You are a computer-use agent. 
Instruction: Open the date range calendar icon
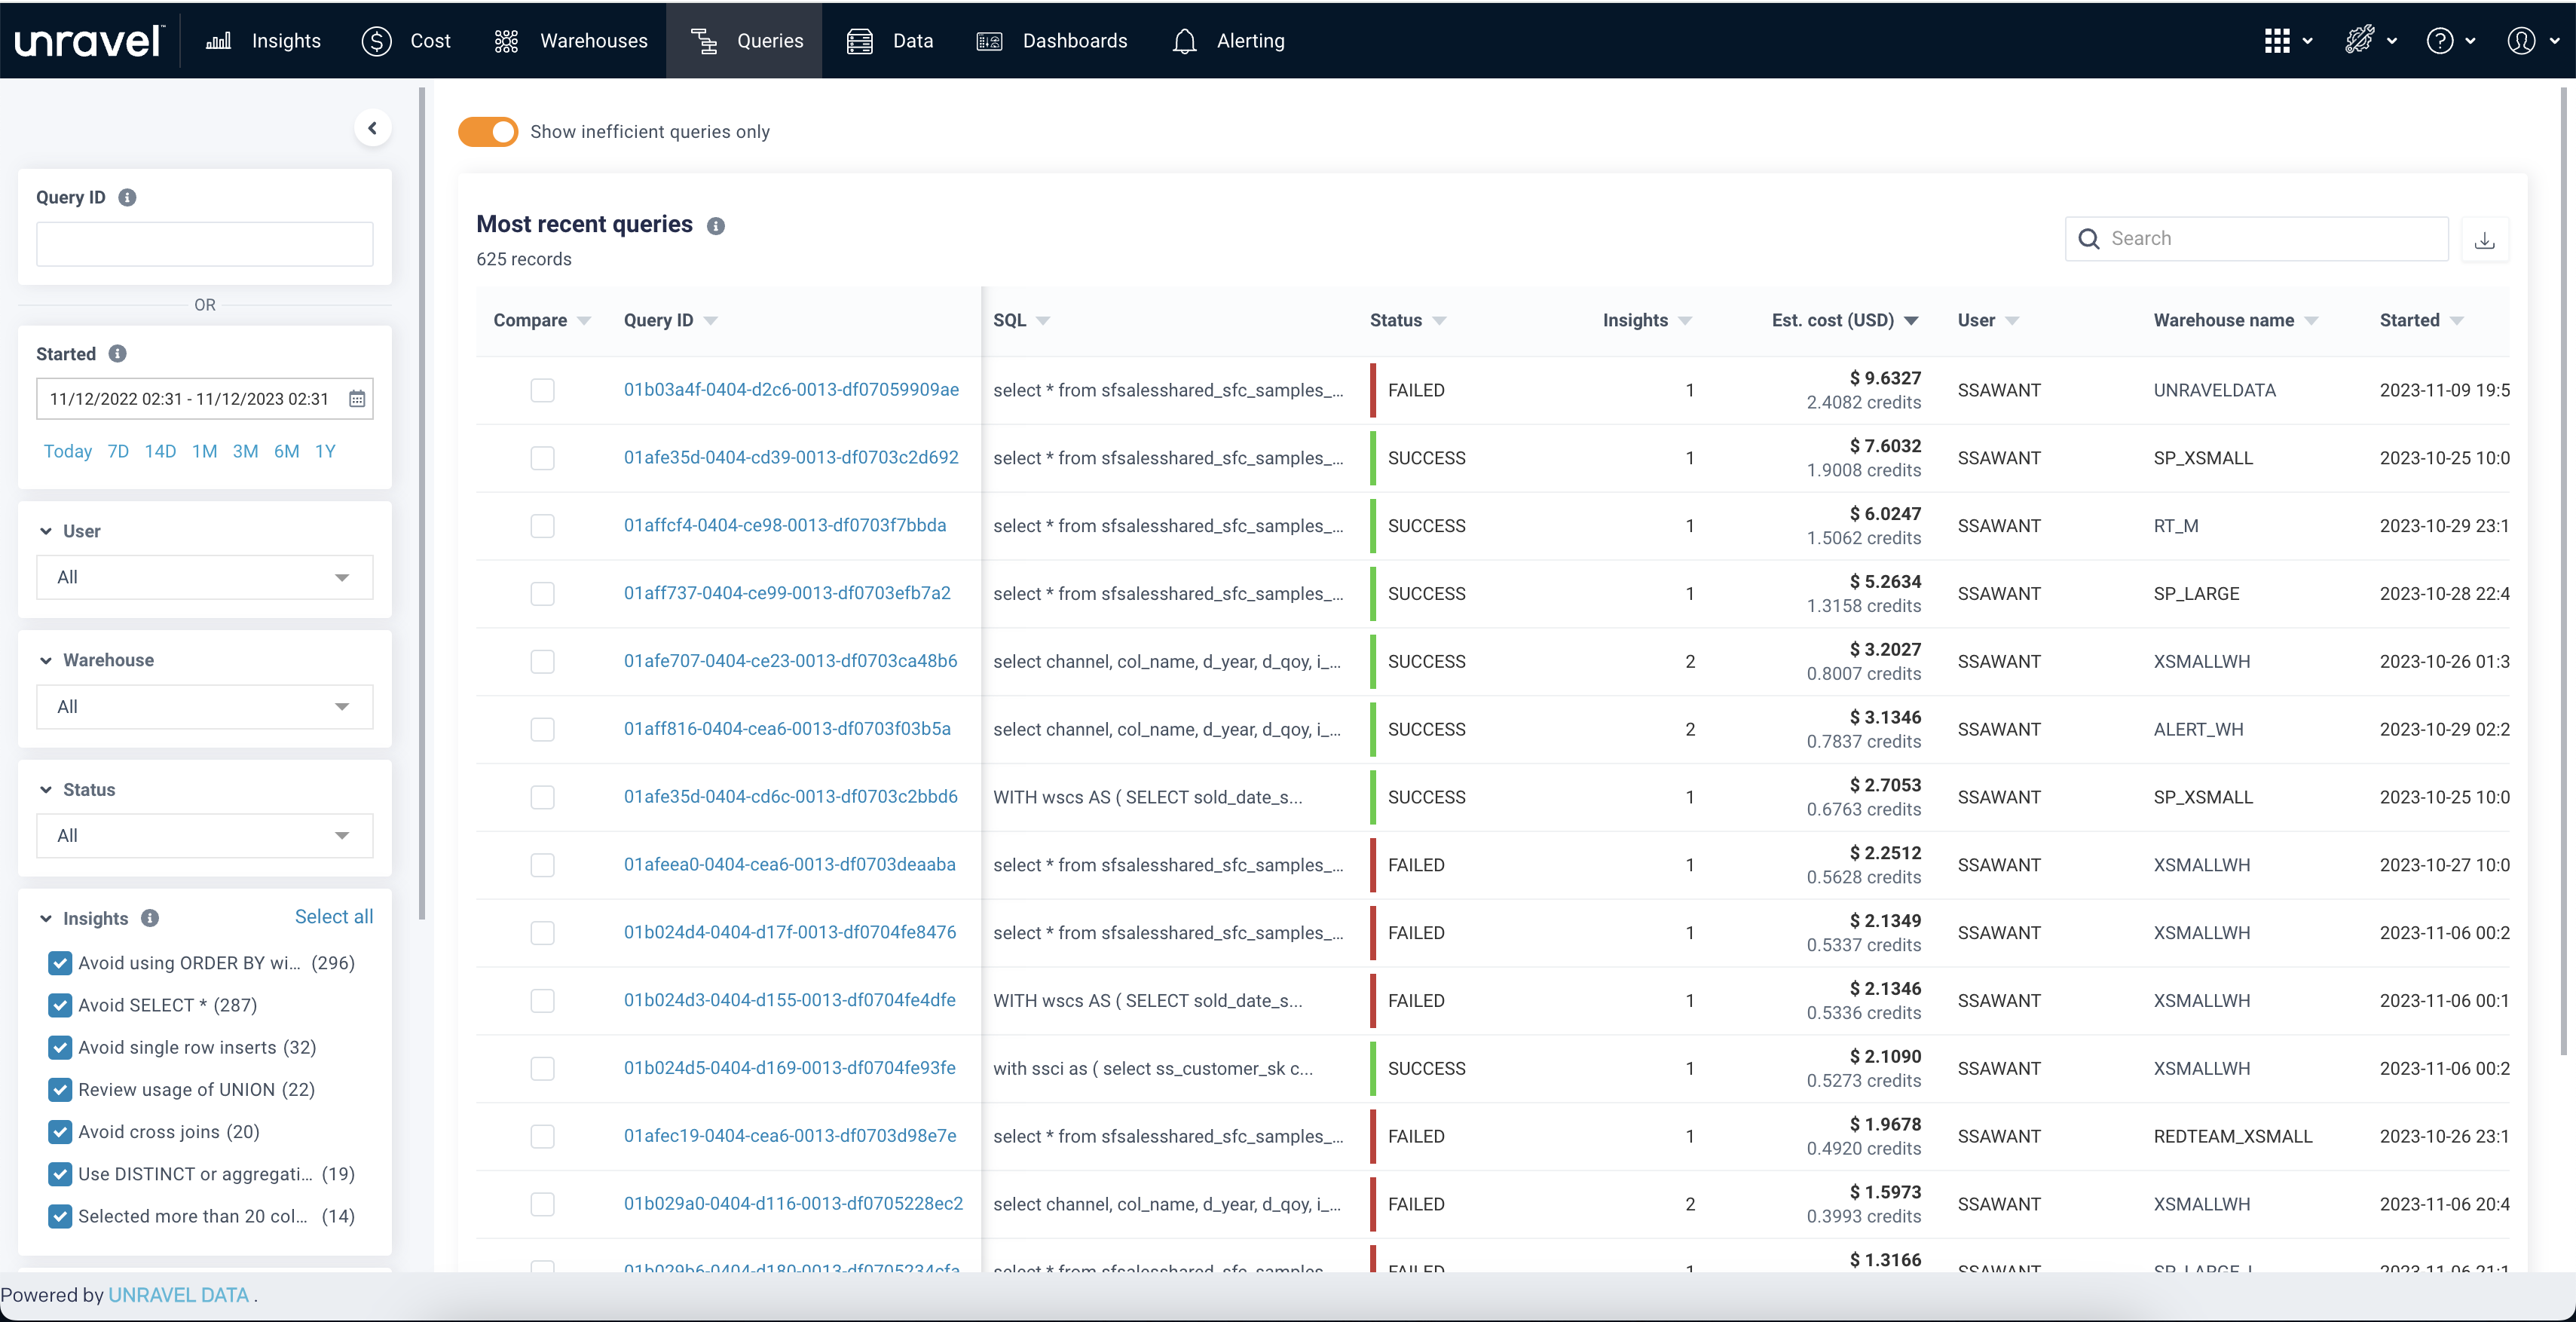pos(357,399)
